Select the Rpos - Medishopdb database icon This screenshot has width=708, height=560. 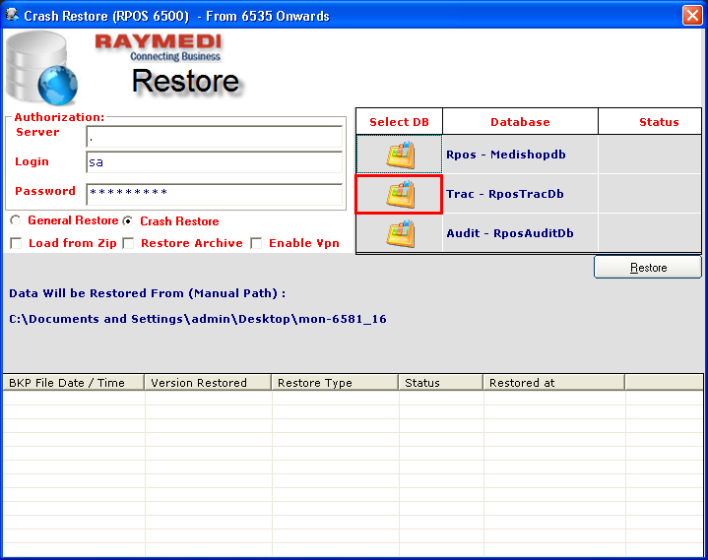400,155
